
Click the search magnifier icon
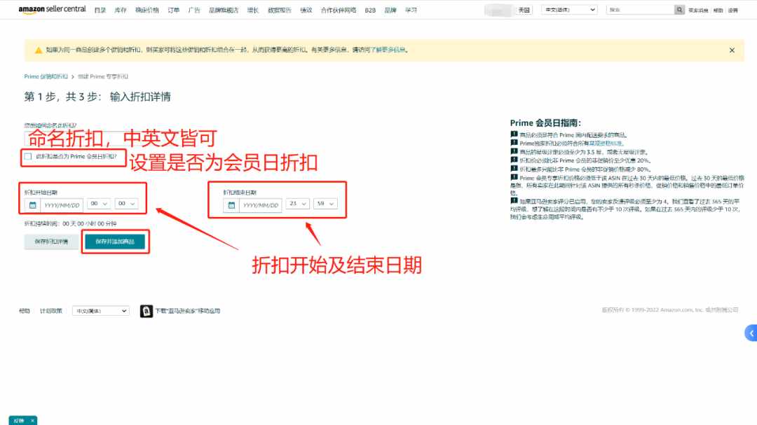point(679,10)
